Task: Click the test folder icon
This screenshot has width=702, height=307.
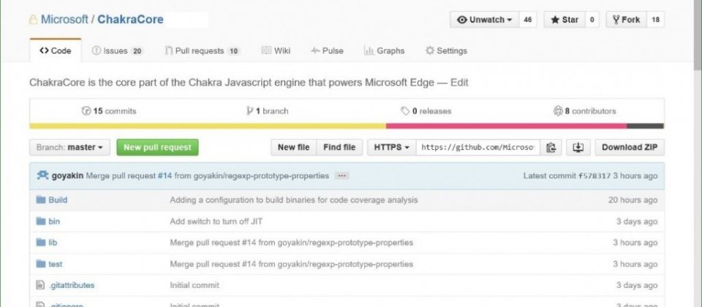Action: [x=41, y=264]
